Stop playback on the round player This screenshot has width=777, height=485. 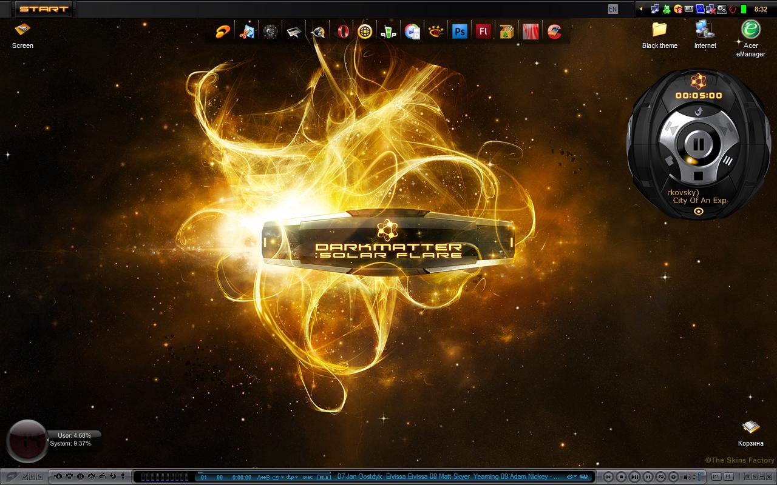click(698, 176)
